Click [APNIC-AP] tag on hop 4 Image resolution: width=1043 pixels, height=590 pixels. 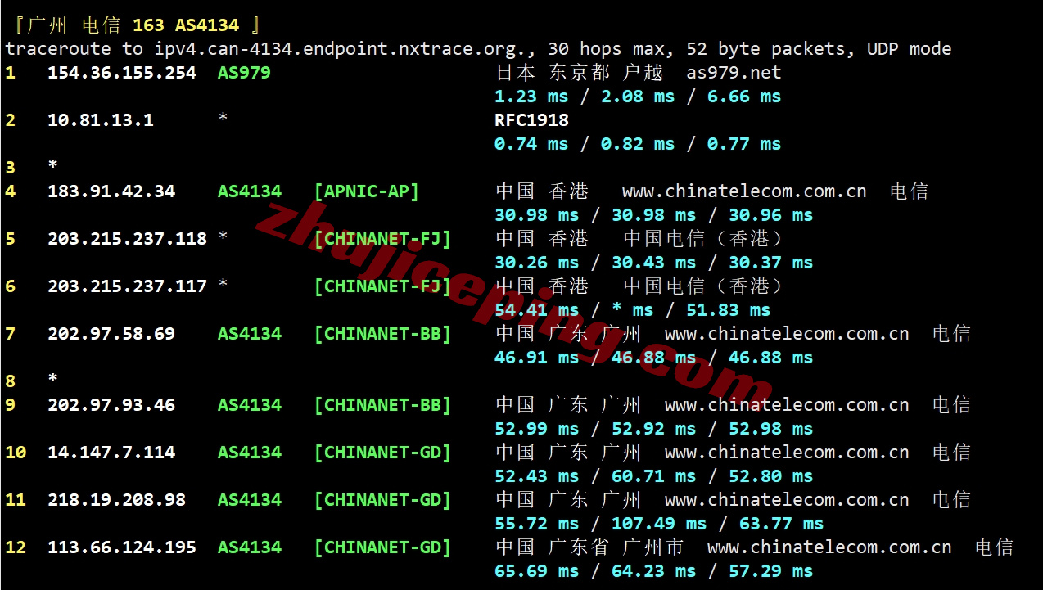(367, 191)
